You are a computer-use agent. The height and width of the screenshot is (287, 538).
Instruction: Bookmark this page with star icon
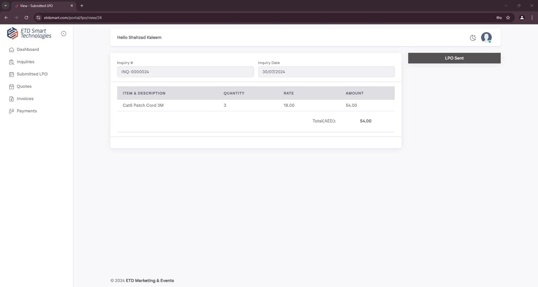[x=508, y=17]
